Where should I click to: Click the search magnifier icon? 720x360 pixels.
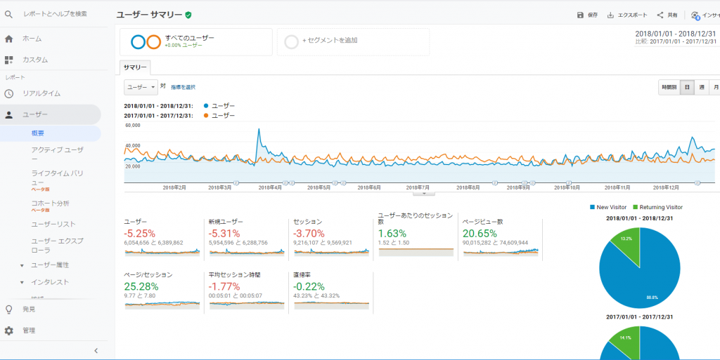click(x=8, y=14)
